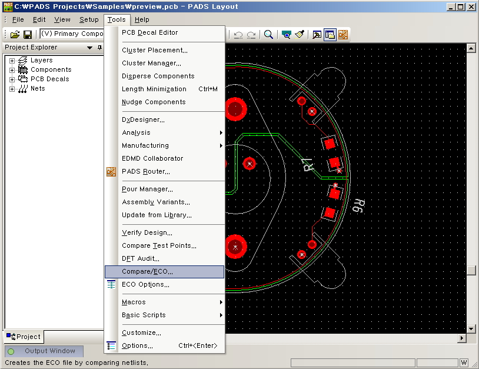Launch PADS Router from toolbar icon
Screen dimensions: 479x369
343,35
